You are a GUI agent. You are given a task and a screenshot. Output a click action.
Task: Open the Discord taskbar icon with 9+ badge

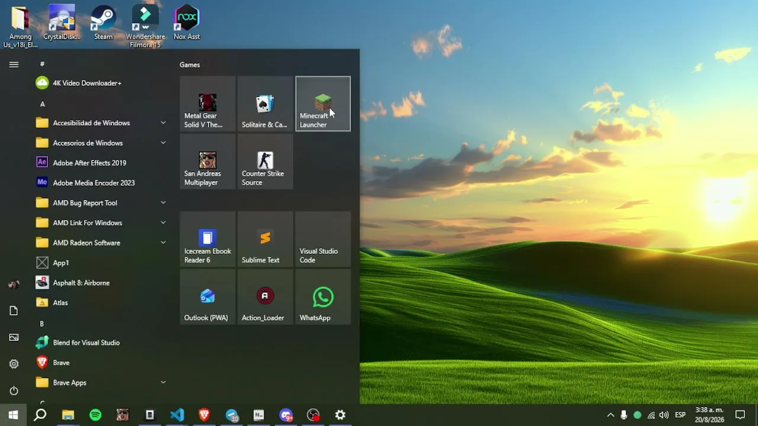(x=286, y=415)
